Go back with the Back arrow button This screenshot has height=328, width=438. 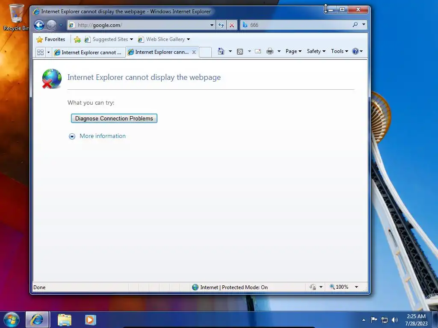(39, 25)
